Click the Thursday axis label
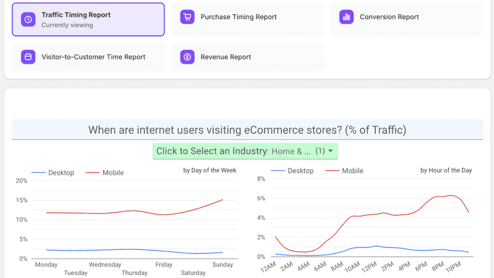The image size is (494, 278). pyautogui.click(x=134, y=273)
